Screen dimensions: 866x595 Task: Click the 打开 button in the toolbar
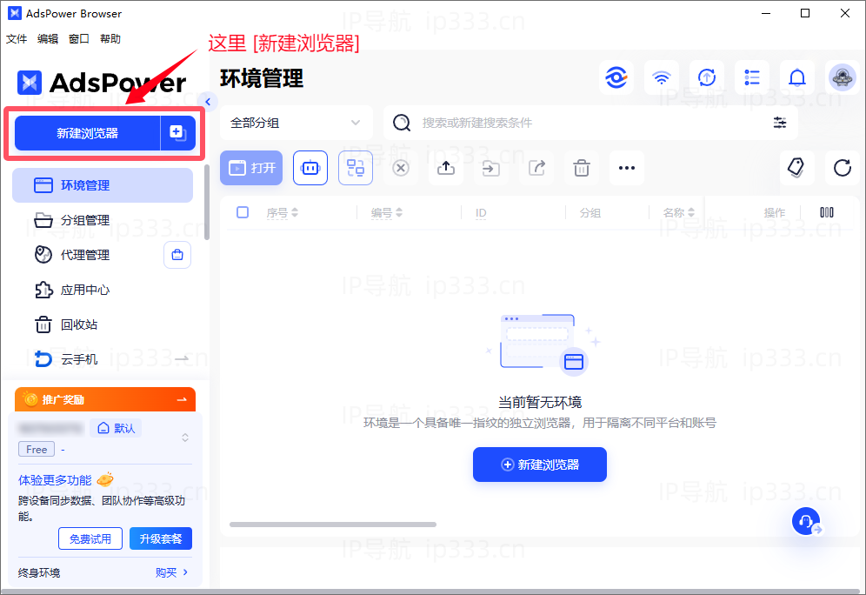pyautogui.click(x=251, y=167)
